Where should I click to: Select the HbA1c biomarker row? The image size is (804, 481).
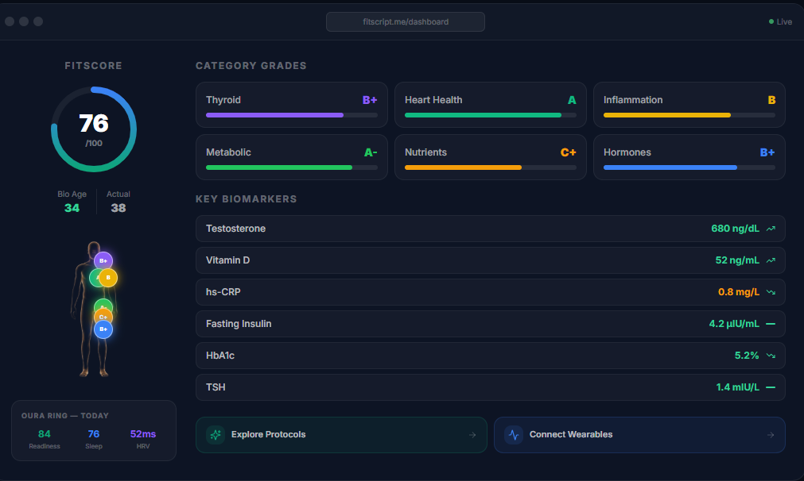click(x=491, y=356)
